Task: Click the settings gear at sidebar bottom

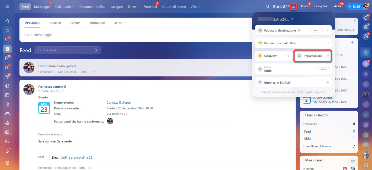Action: (7, 163)
